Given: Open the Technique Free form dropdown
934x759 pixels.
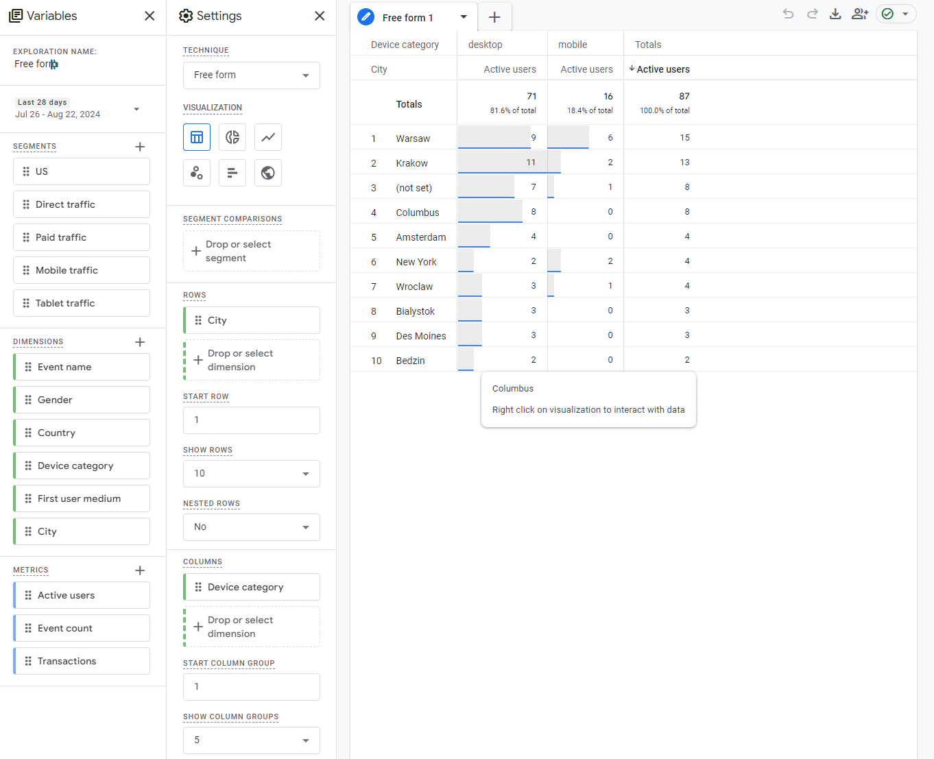Looking at the screenshot, I should [x=252, y=75].
